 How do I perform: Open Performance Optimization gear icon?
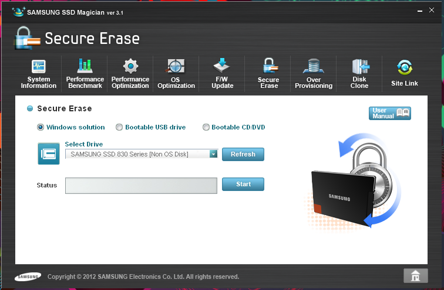pos(130,66)
